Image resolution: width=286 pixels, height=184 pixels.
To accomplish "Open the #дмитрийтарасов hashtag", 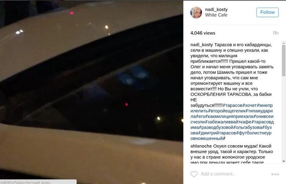I will [x=217, y=133].
